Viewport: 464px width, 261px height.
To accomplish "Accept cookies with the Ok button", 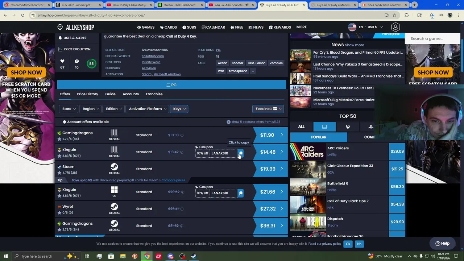I will pyautogui.click(x=348, y=244).
